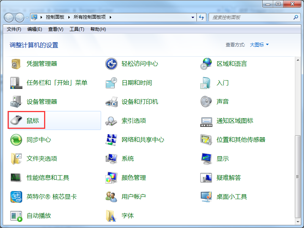Open the 疑难解答 link
Viewport: 304px width, 228px height.
229,177
